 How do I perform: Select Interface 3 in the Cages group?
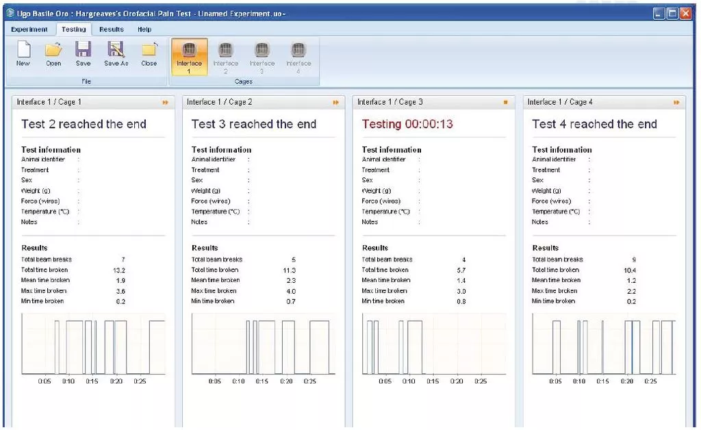pos(262,56)
